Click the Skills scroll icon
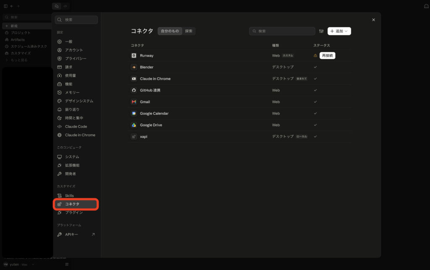The width and height of the screenshot is (430, 270). 60,195
